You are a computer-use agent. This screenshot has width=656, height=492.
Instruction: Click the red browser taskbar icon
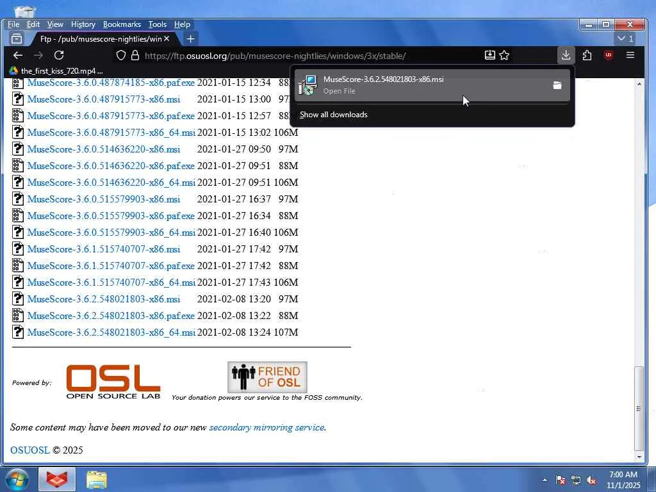[57, 479]
